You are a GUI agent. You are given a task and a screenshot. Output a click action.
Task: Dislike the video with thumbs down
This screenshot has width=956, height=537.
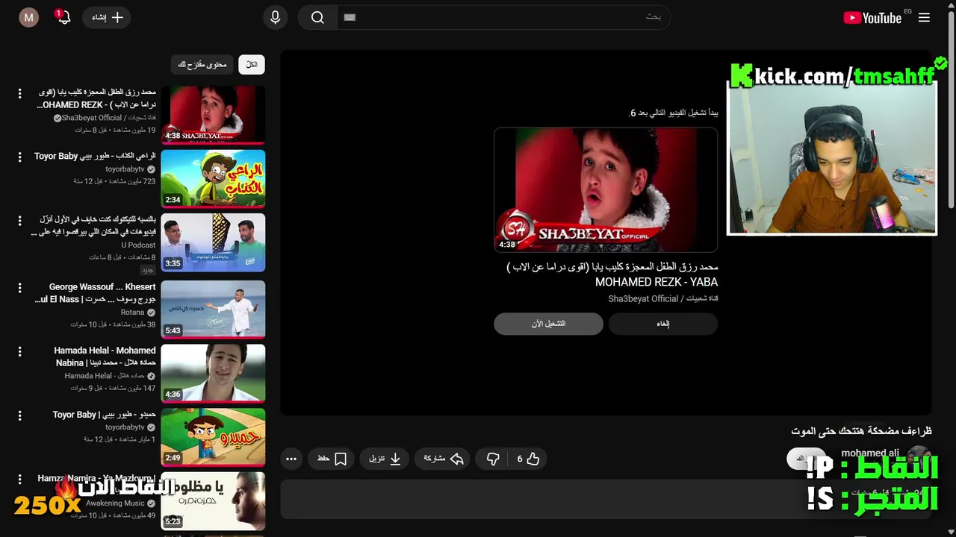point(493,459)
